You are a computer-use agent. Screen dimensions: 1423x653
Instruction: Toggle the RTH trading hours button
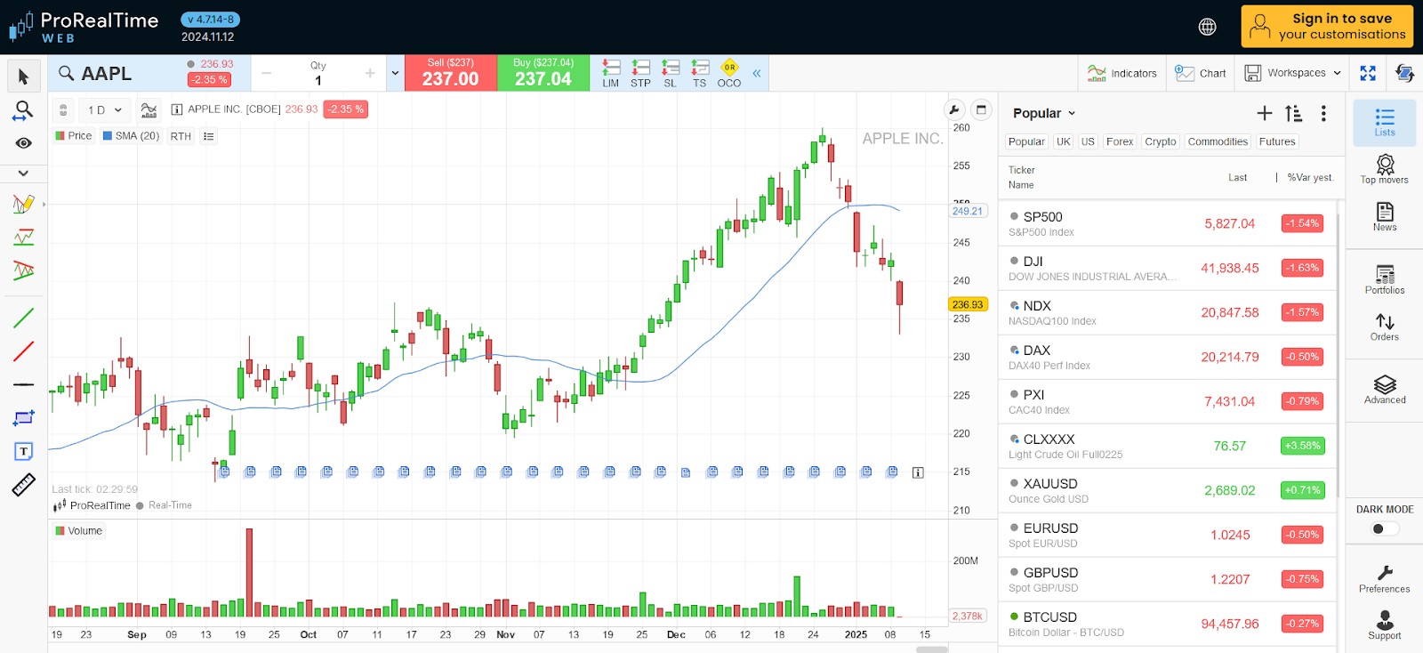181,136
